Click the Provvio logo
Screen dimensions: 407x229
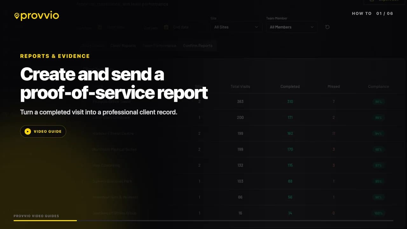pos(37,16)
